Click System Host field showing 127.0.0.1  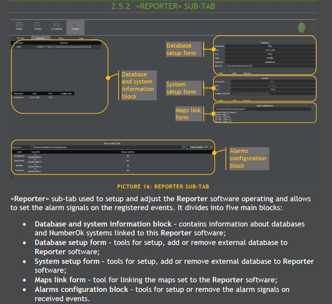(x=273, y=85)
